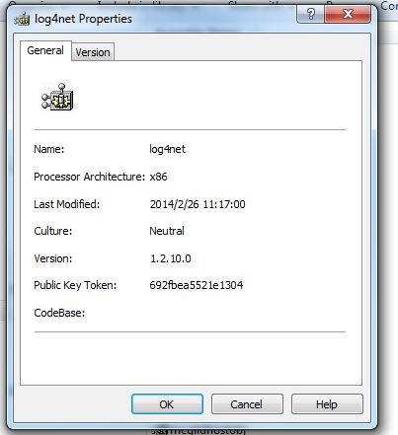Click the question mark help icon
This screenshot has width=398, height=435.
point(310,14)
